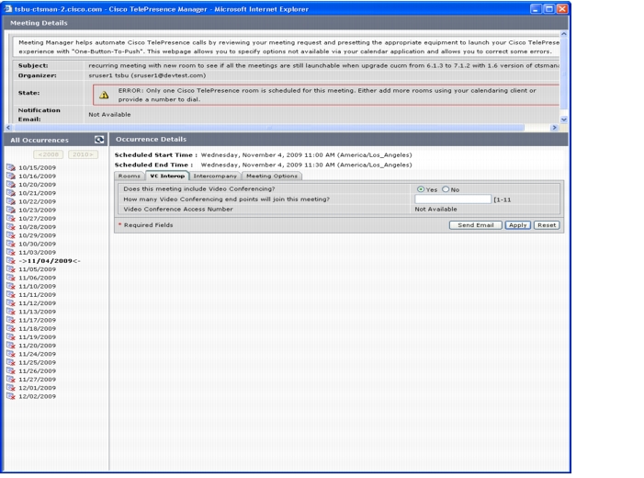Image resolution: width=644 pixels, height=478 pixels.
Task: Click the Send Email button
Action: [x=476, y=225]
